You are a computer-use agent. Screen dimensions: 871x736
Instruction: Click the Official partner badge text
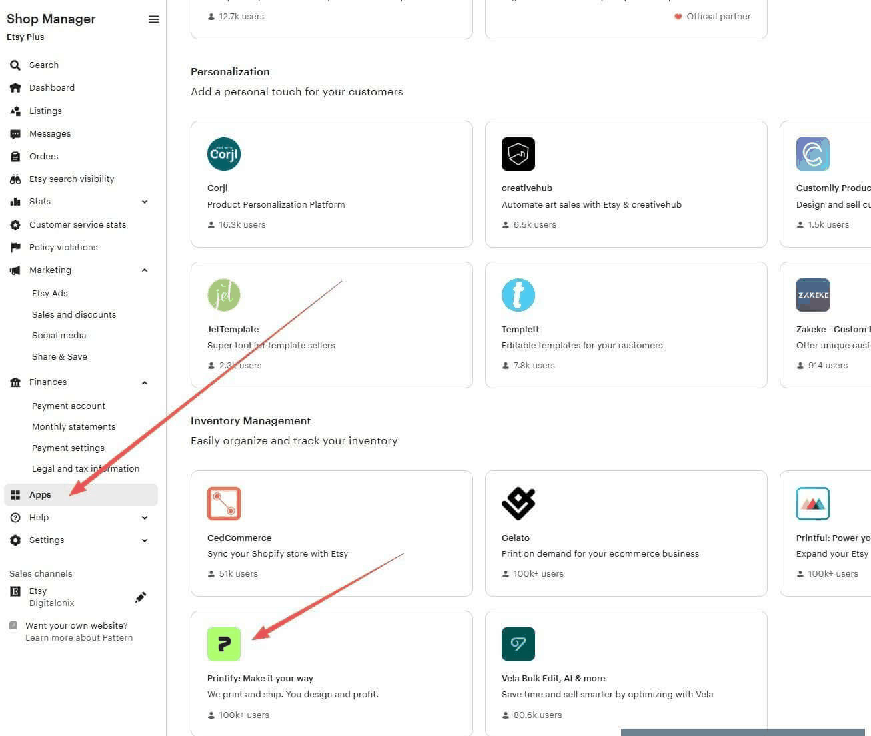[718, 17]
